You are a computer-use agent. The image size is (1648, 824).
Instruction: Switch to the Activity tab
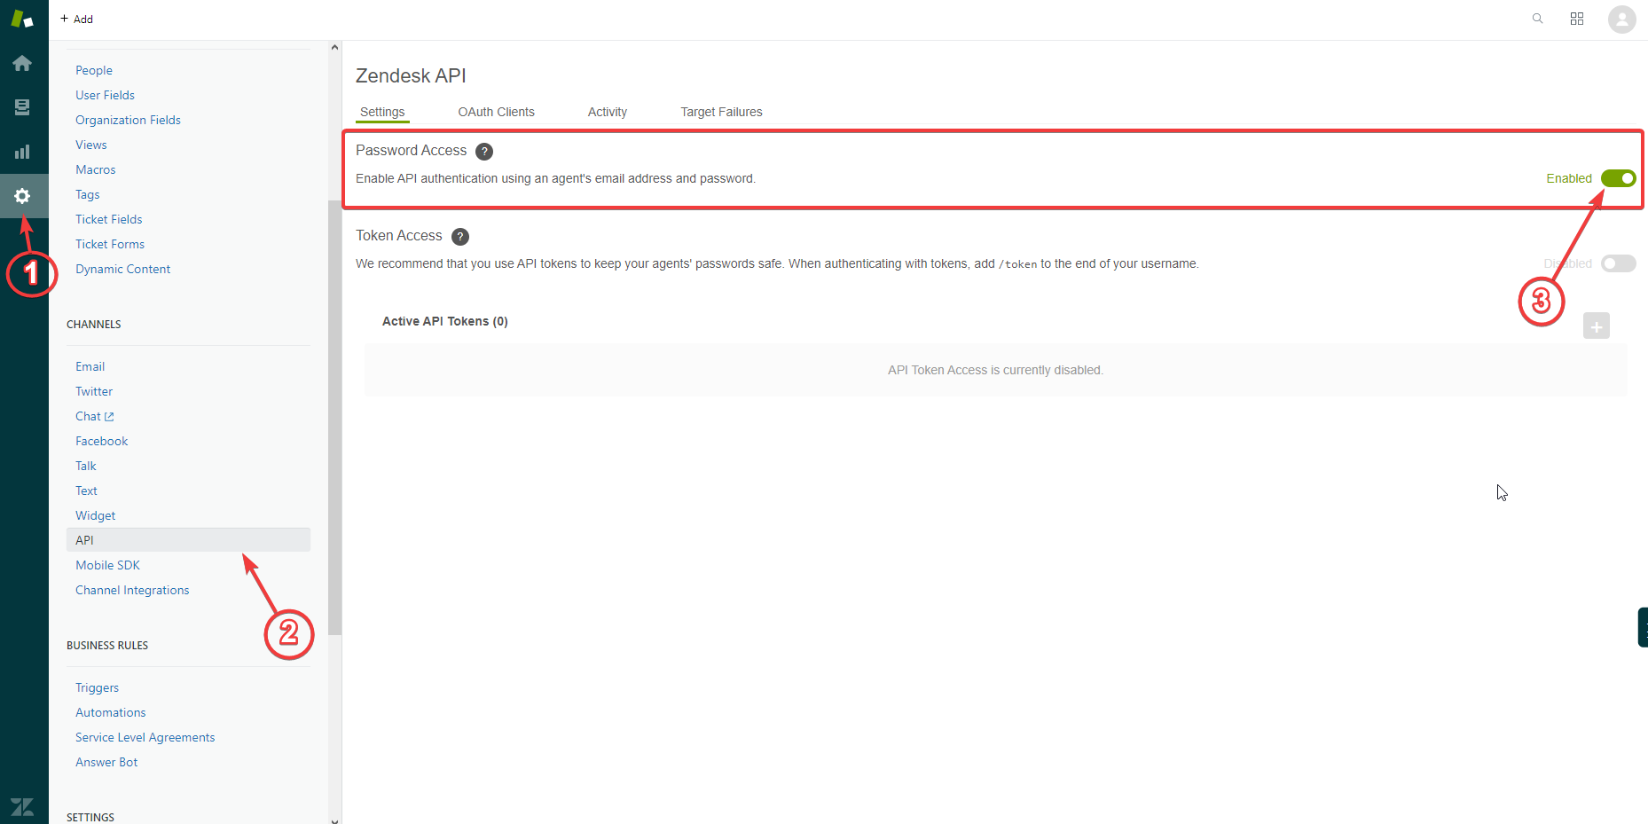pos(608,112)
